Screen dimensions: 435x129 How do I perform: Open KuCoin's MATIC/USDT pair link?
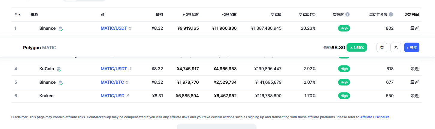(x=114, y=69)
